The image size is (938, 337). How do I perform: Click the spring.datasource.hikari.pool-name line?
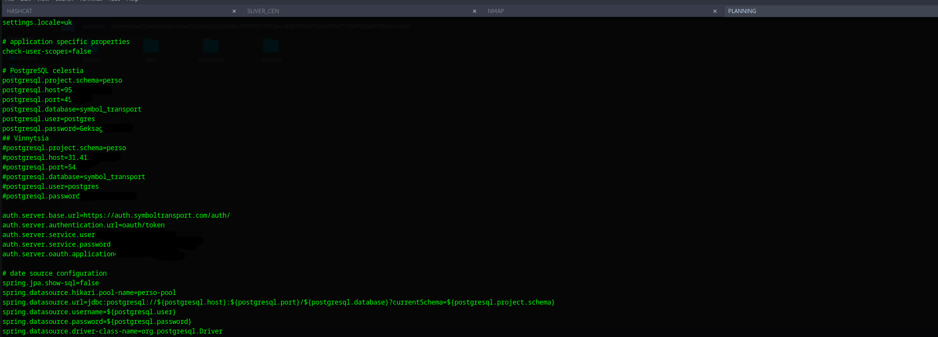89,293
